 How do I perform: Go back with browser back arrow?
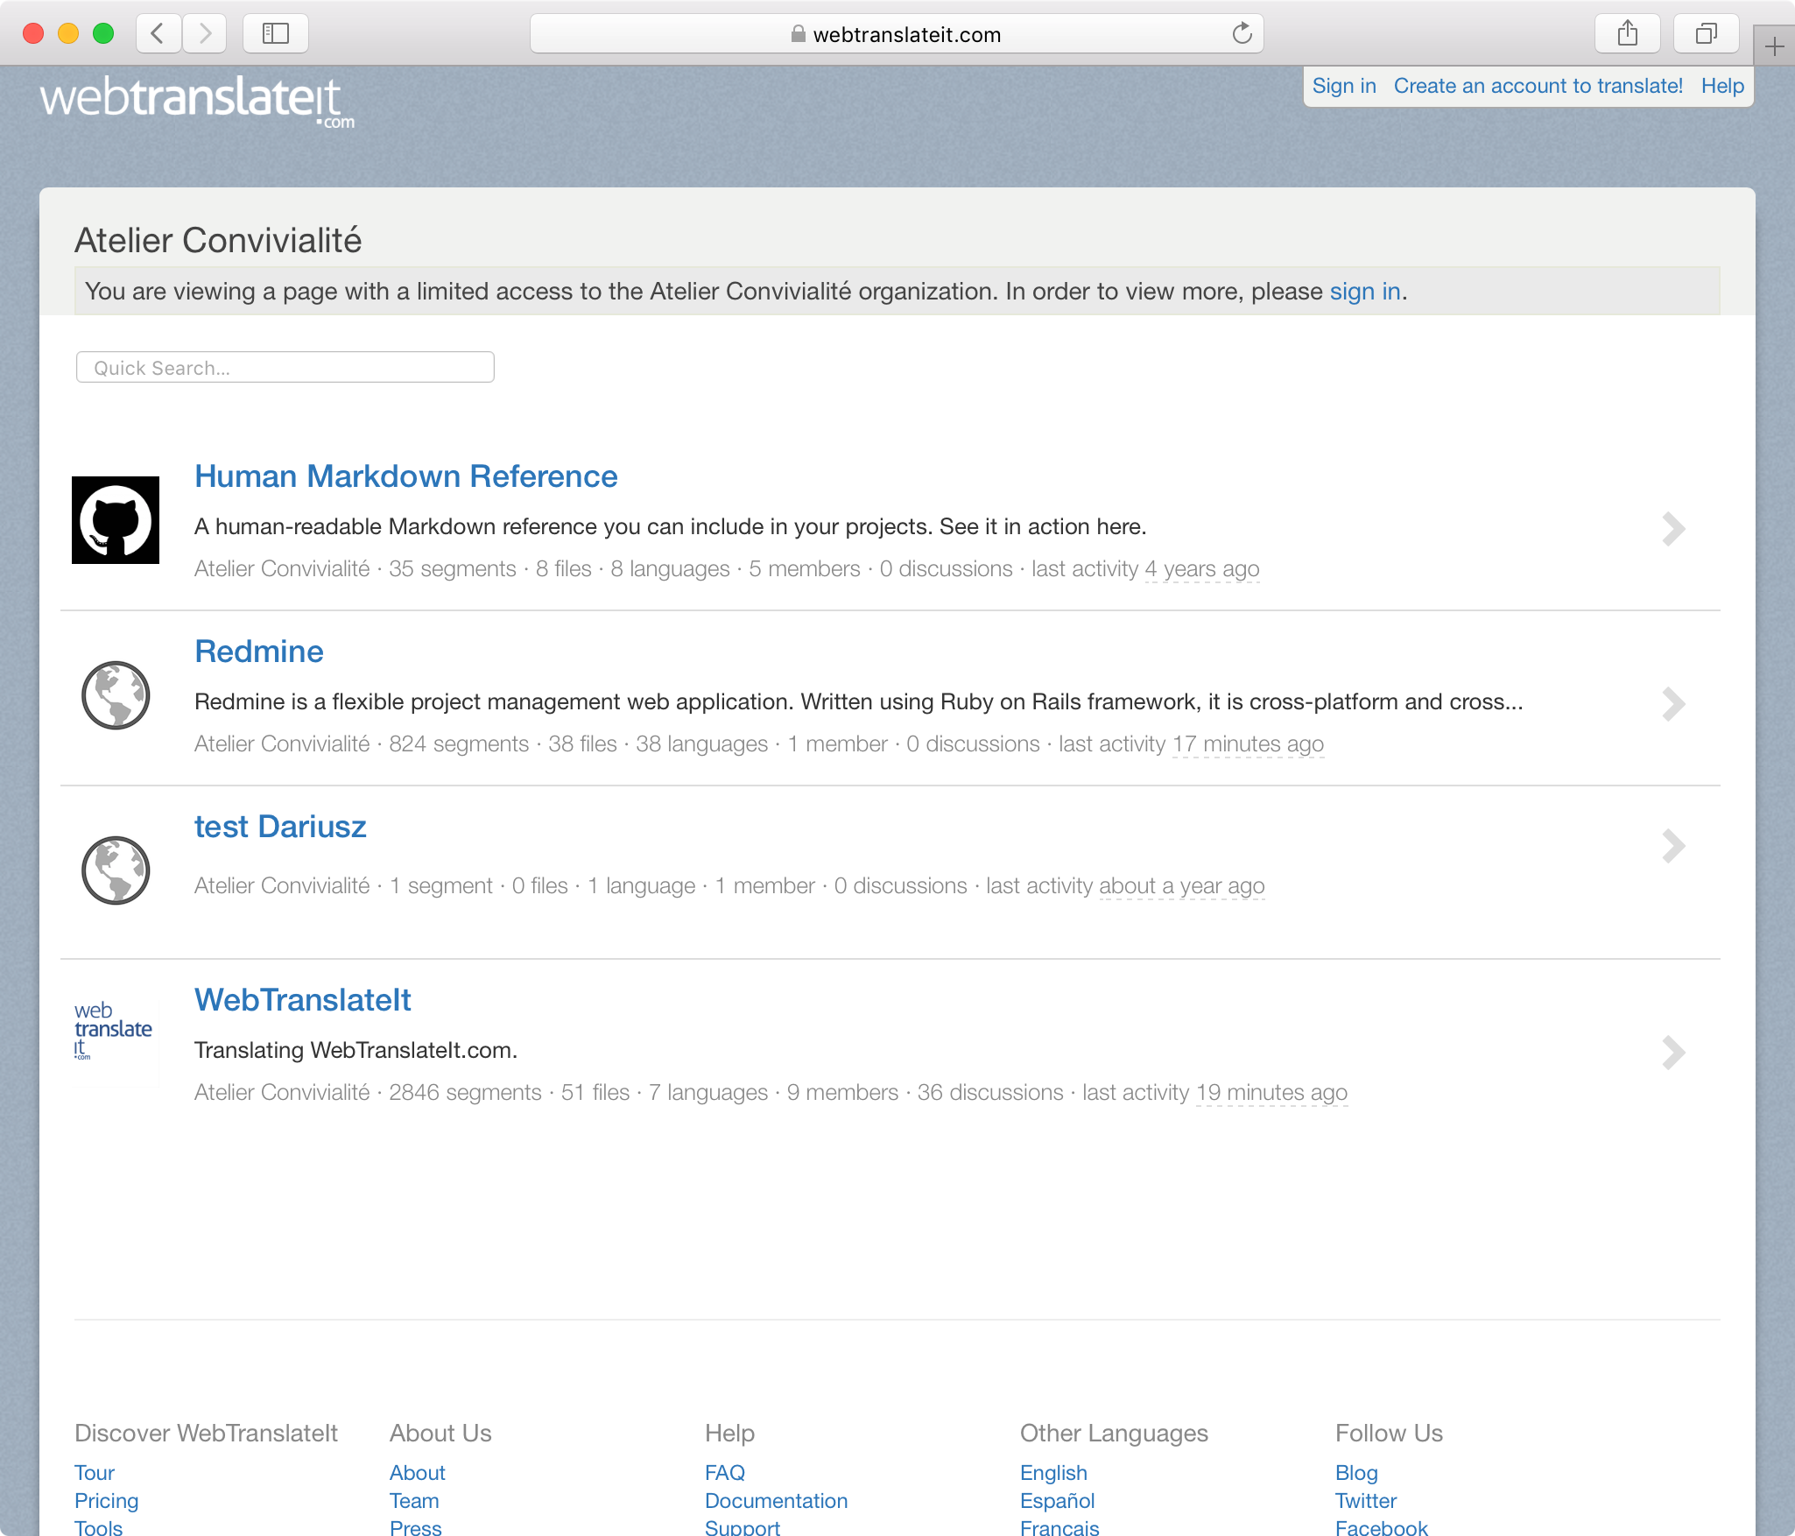pyautogui.click(x=158, y=34)
